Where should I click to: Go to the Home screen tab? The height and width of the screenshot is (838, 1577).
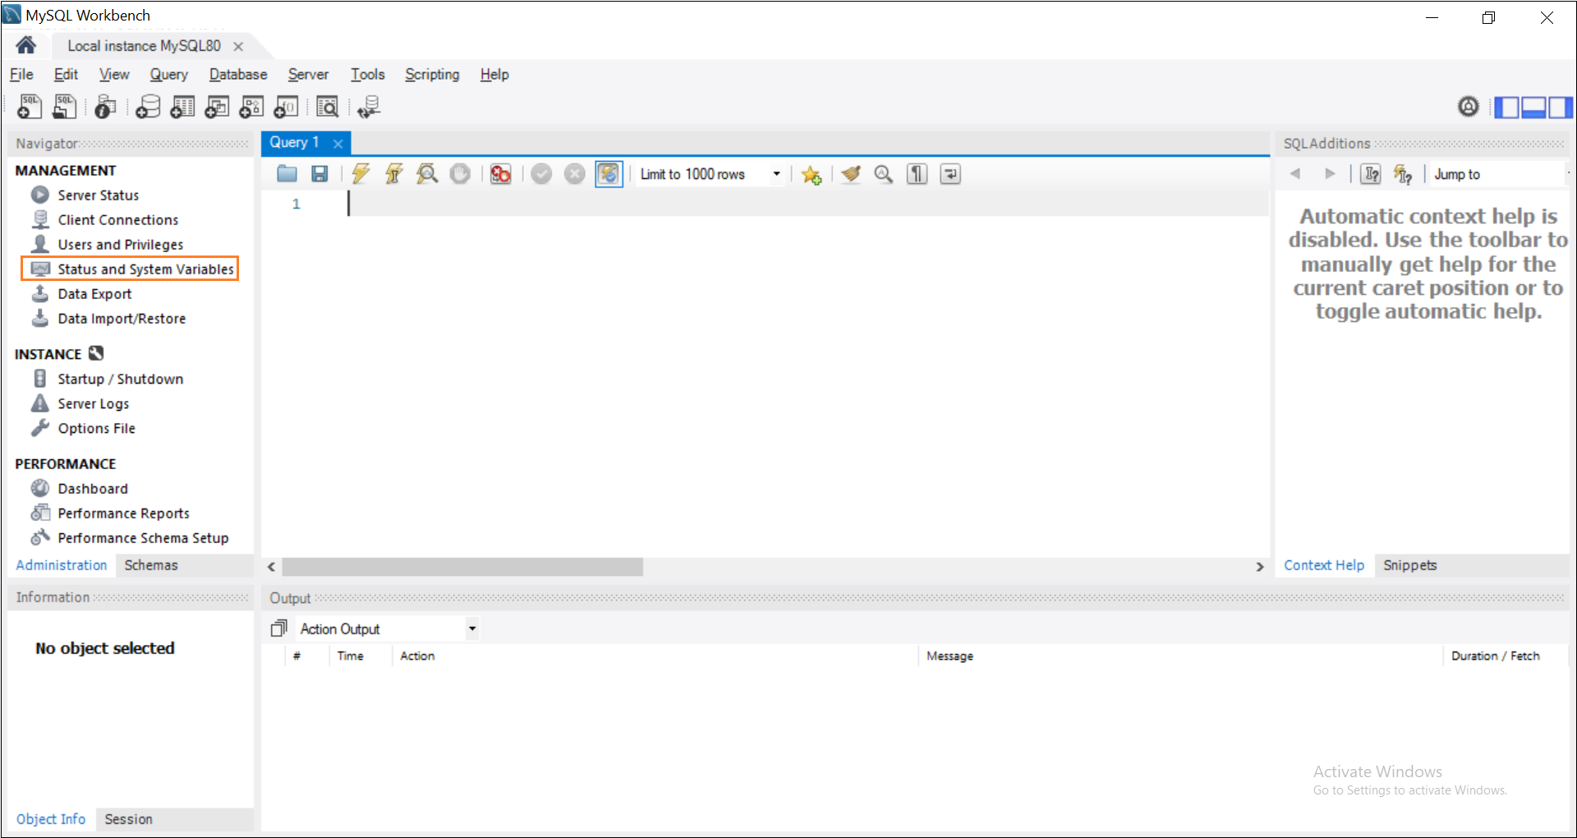click(x=25, y=45)
